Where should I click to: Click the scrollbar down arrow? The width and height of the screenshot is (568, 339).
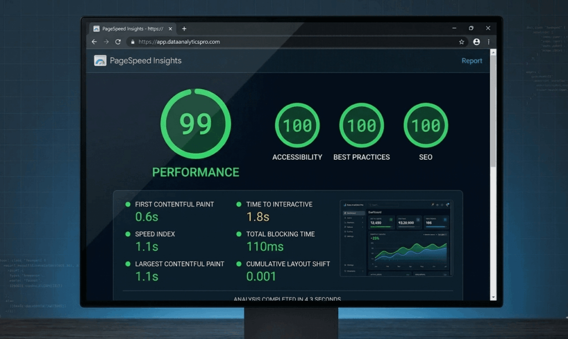tap(493, 297)
